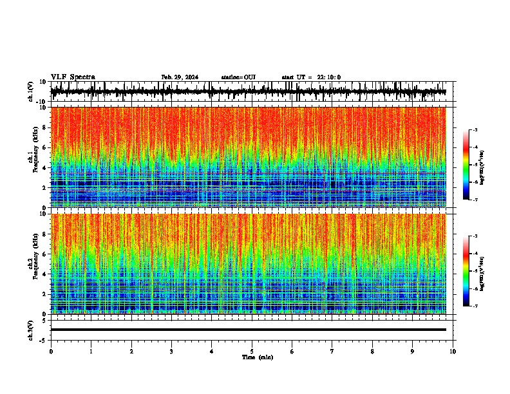Screen dimensions: 510x394
Task: Click the ch.2 spectrogram plot
Action: coord(249,264)
